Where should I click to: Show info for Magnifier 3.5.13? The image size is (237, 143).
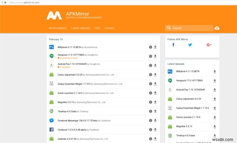click(x=150, y=102)
